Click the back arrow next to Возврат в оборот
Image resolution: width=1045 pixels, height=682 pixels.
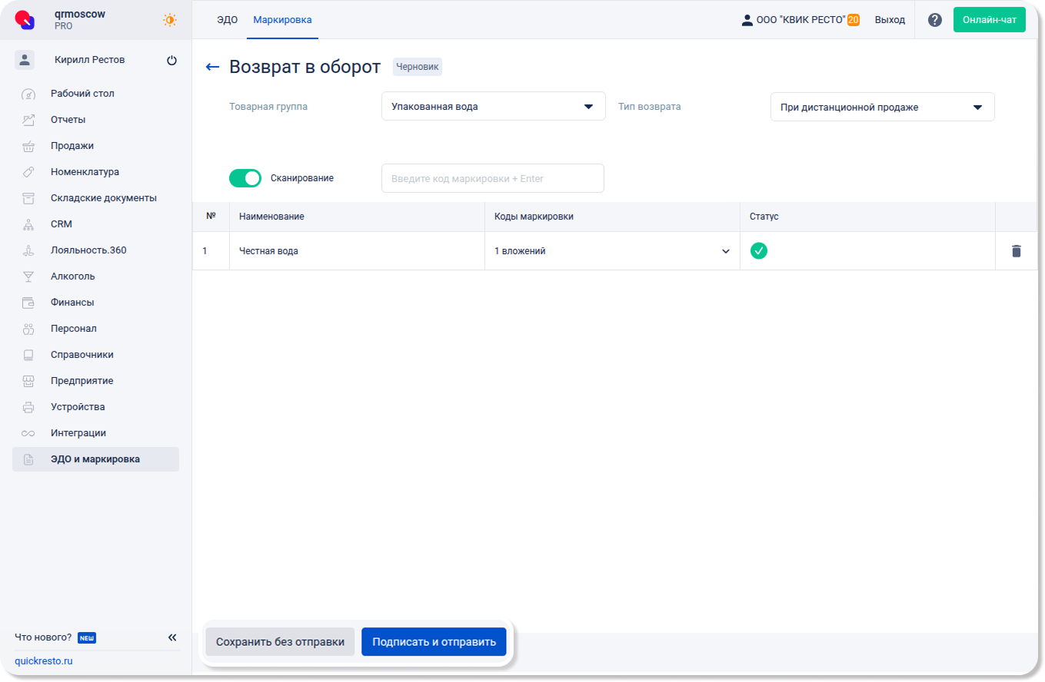tap(213, 68)
